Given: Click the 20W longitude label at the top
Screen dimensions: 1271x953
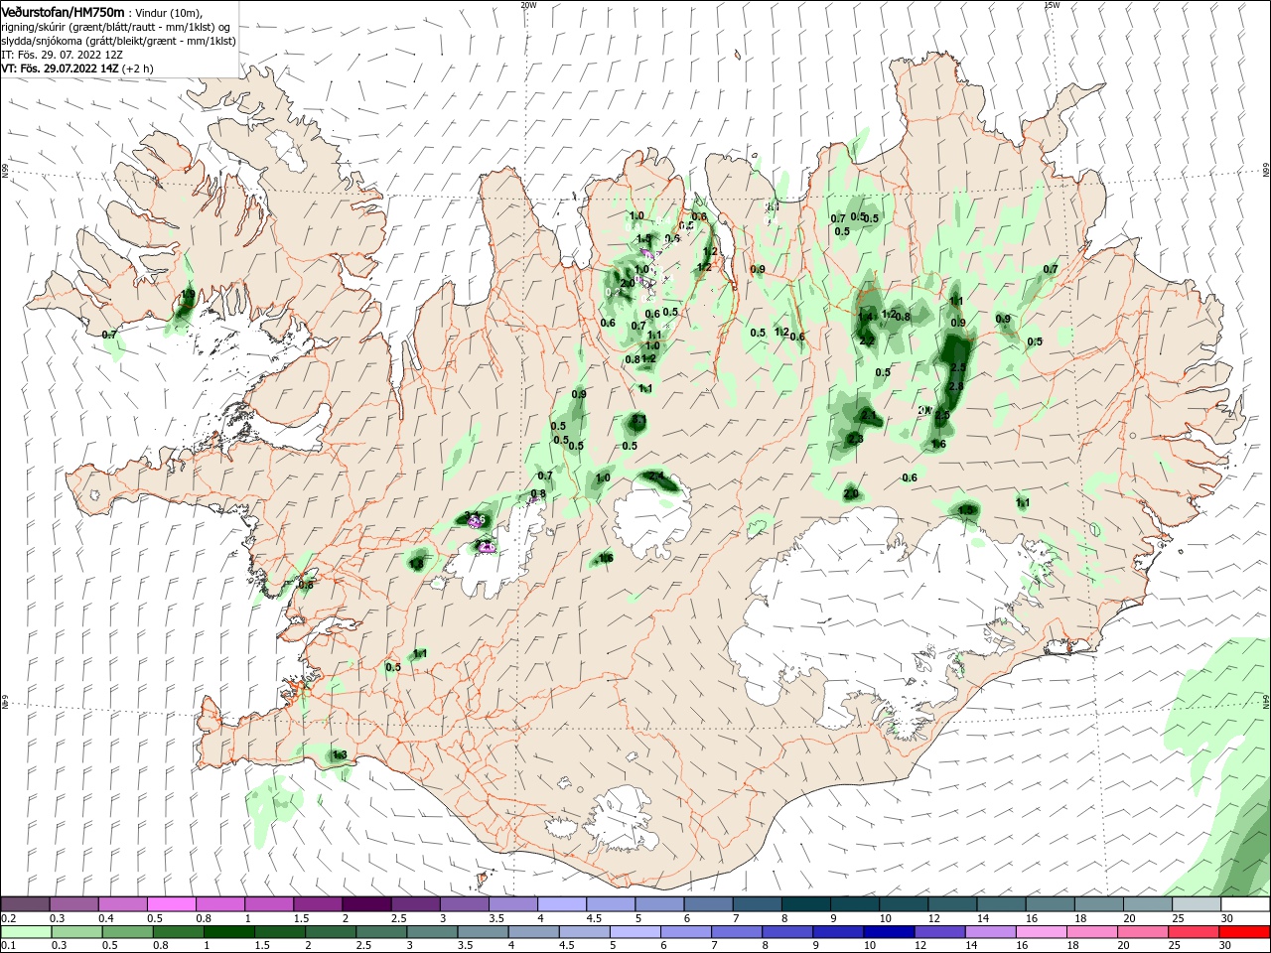Looking at the screenshot, I should (x=528, y=5).
